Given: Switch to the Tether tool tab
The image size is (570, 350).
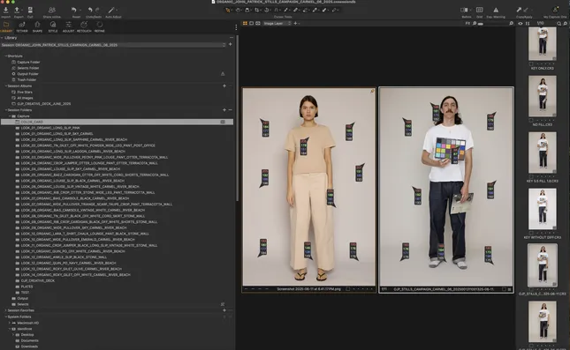Looking at the screenshot, I should 22,26.
